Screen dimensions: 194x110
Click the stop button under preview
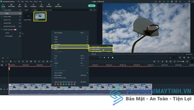(x=112, y=58)
